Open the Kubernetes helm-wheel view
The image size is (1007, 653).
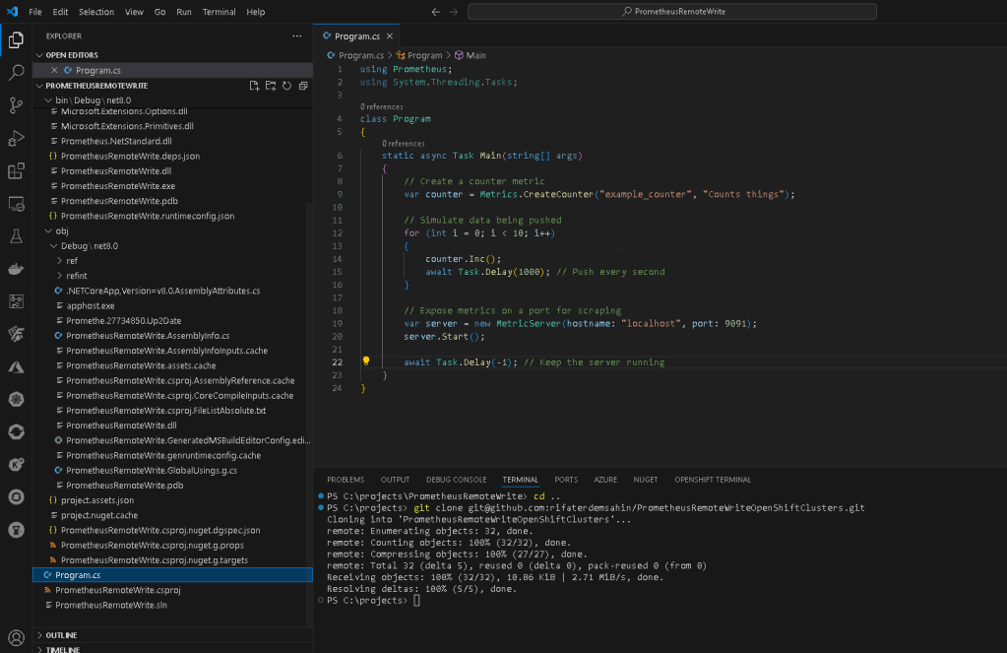click(x=16, y=399)
